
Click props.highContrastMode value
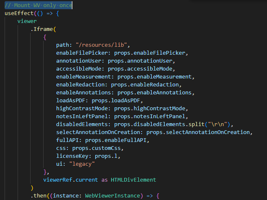click(x=150, y=109)
